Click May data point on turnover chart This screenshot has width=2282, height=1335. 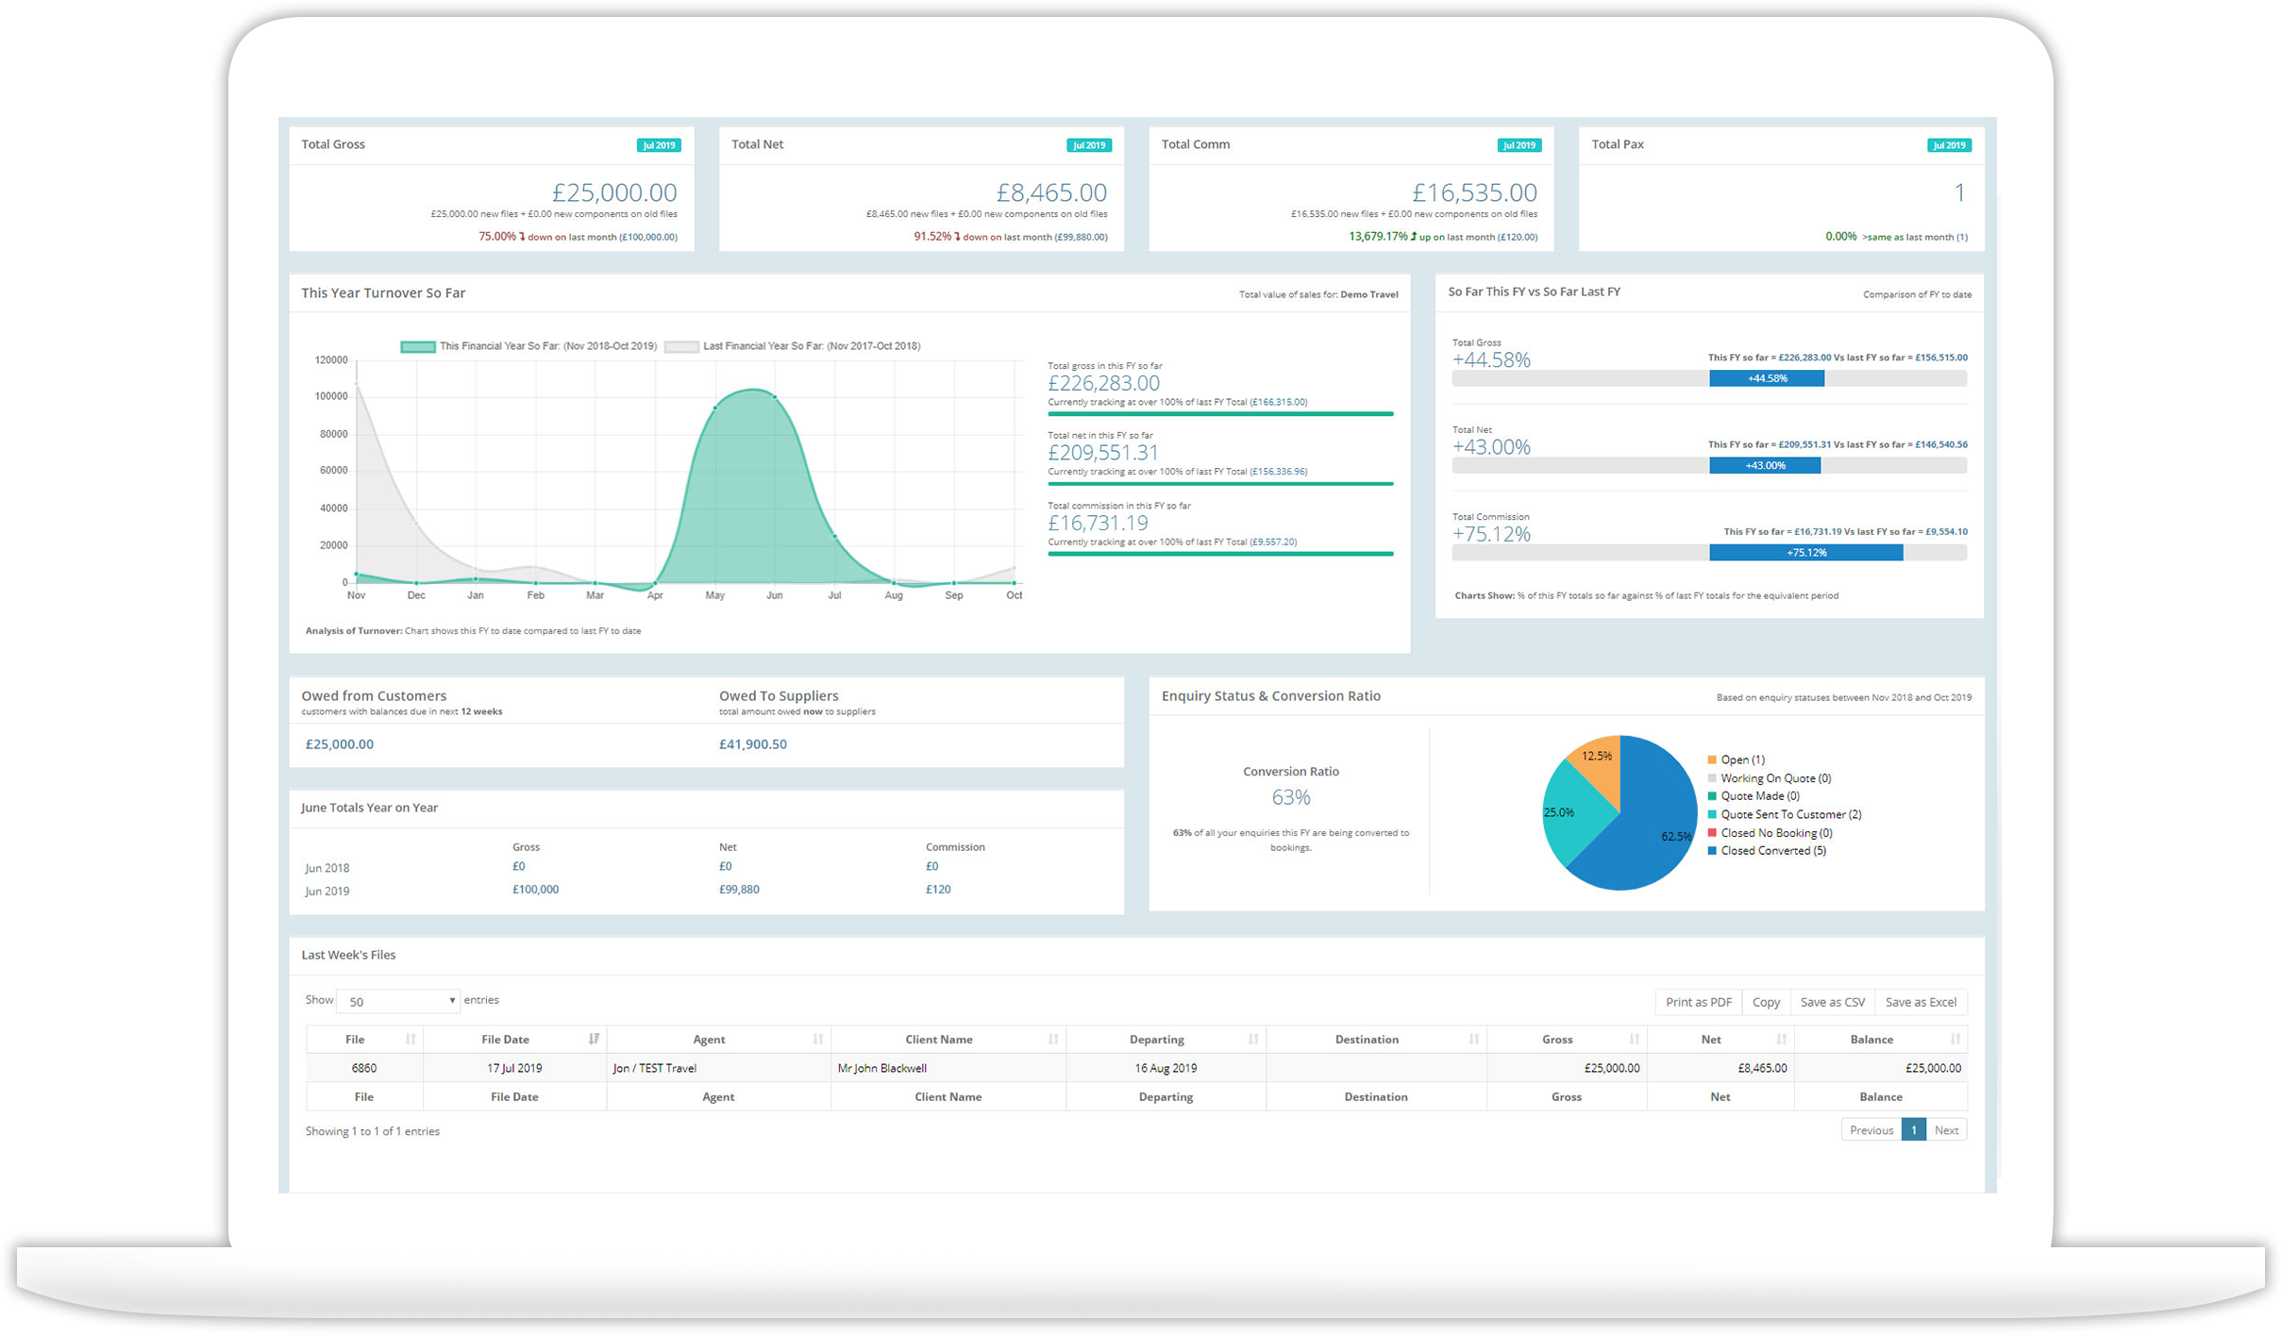point(715,408)
